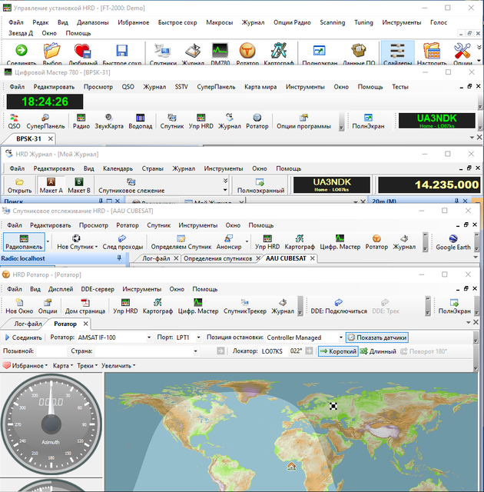Toggle Показать датчики gauges display
Screen dimensions: 484x492
point(376,337)
